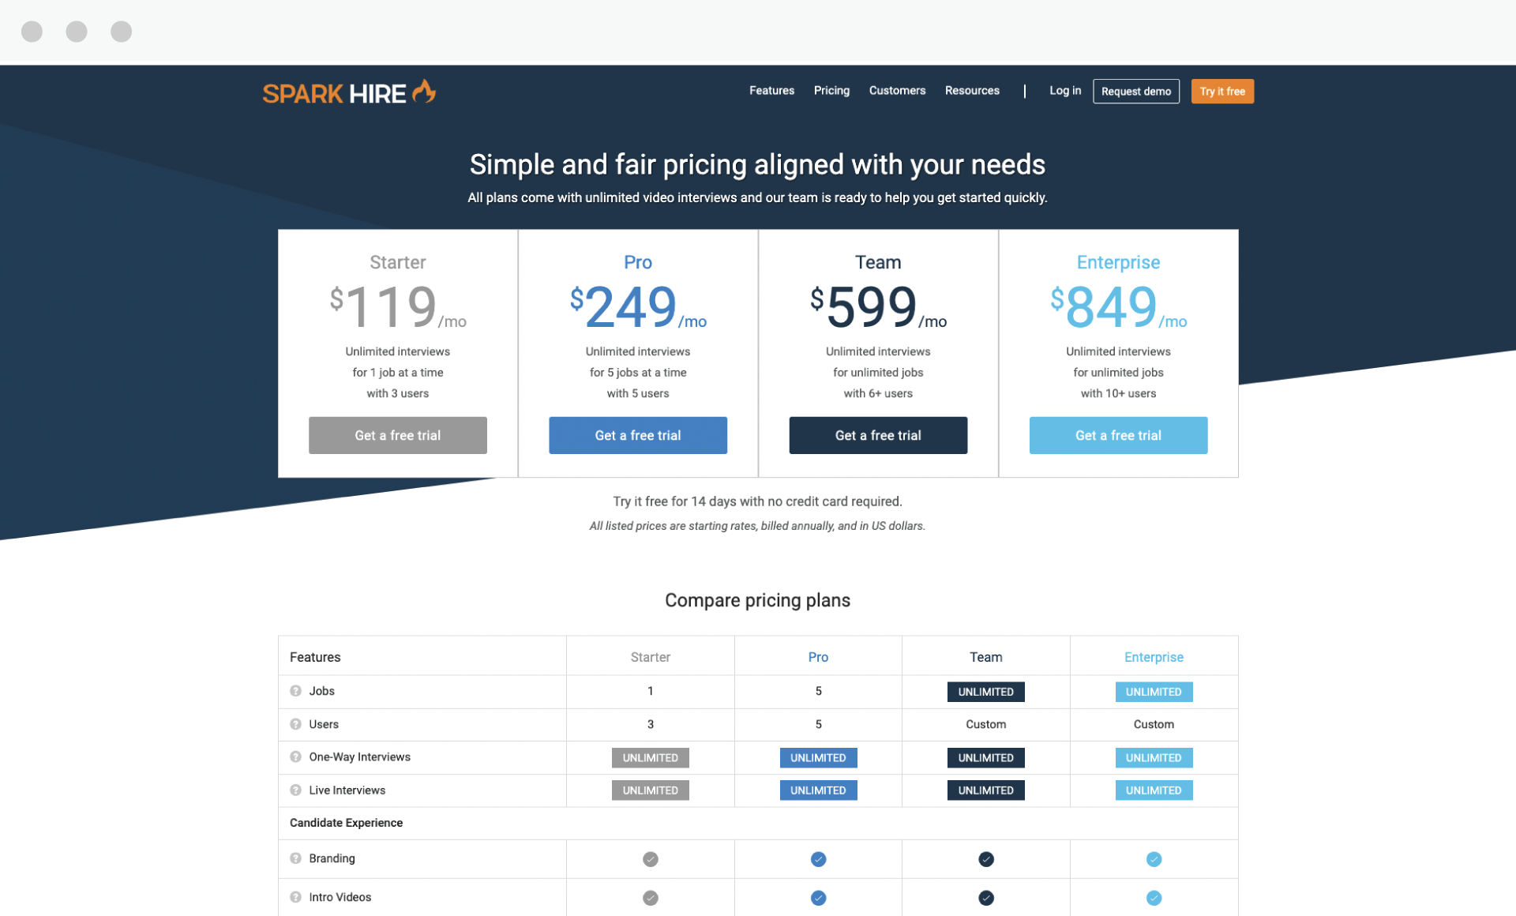Open the Resources menu item

[x=972, y=91]
